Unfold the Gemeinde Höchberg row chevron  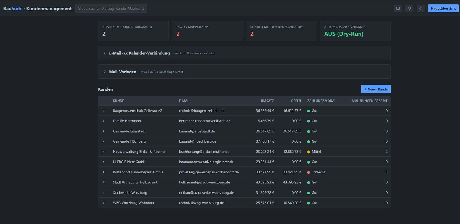(103, 141)
